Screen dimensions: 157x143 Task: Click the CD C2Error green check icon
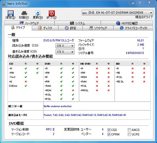pos(26,86)
